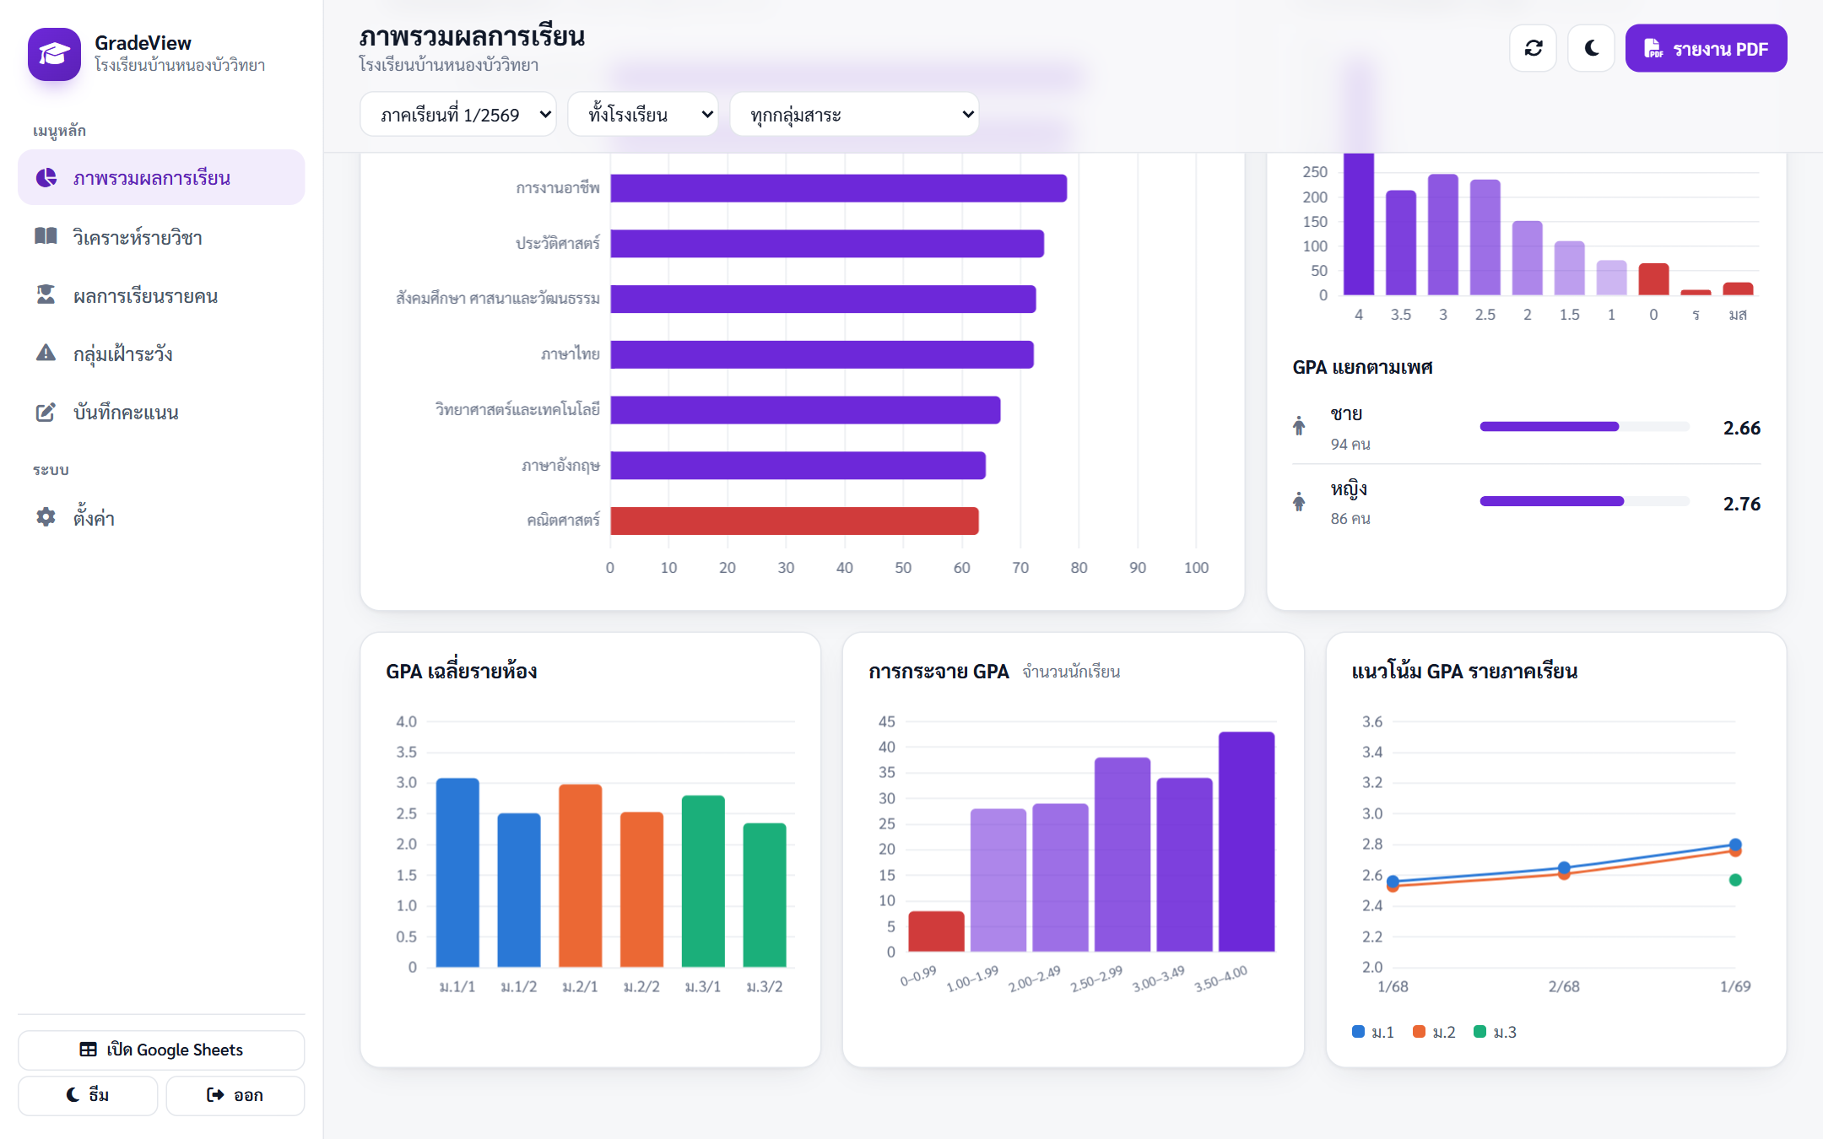This screenshot has width=1823, height=1139.
Task: Click the ออก logout button
Action: pyautogui.click(x=235, y=1095)
